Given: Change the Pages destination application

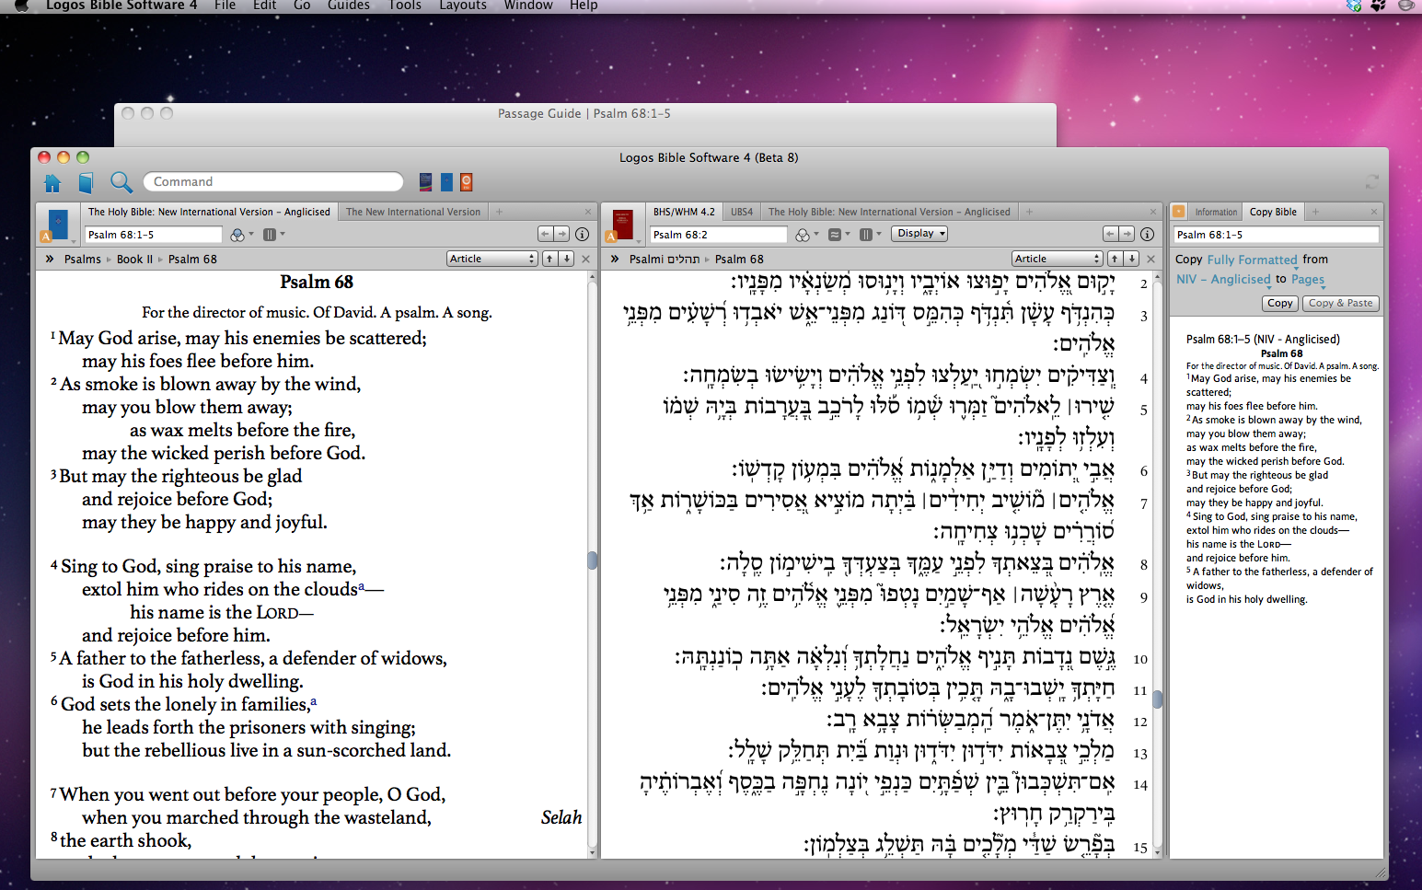Looking at the screenshot, I should point(1307,280).
